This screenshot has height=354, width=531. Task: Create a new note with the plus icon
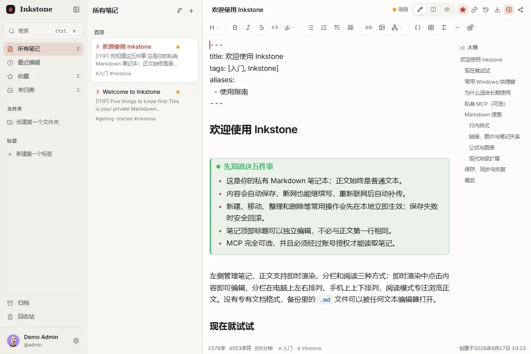click(x=192, y=11)
